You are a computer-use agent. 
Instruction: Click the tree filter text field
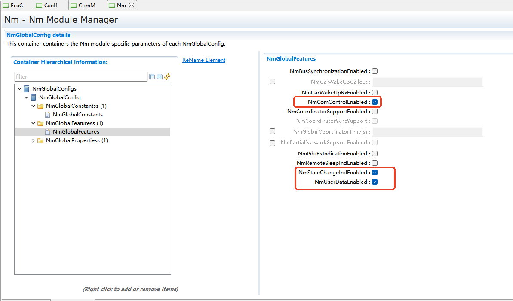[81, 77]
